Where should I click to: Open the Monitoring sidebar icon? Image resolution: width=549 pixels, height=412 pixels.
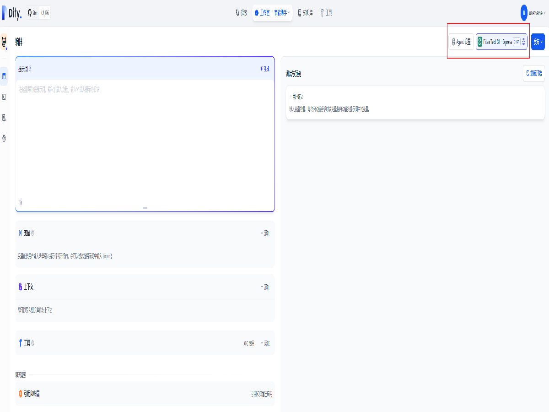point(4,138)
